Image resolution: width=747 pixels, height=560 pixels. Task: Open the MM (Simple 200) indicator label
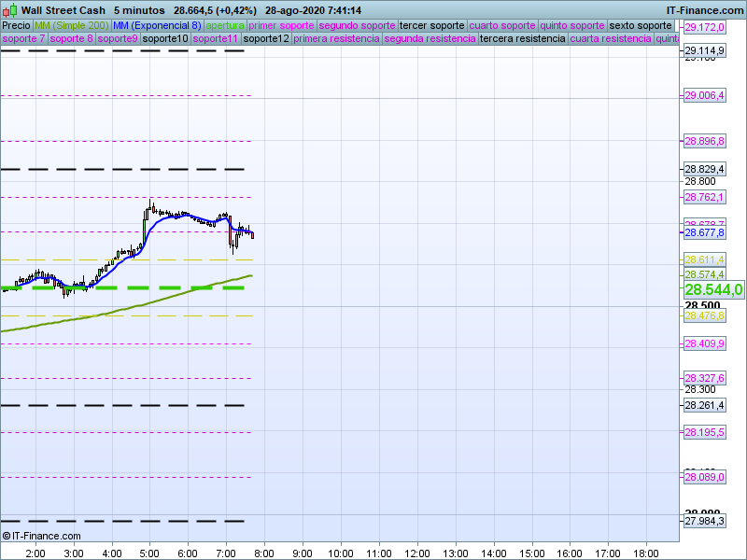[x=71, y=26]
